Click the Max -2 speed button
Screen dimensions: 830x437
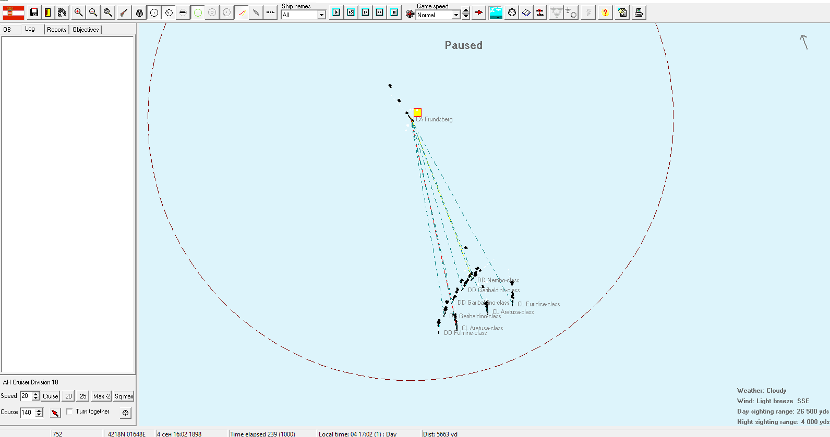click(x=102, y=396)
